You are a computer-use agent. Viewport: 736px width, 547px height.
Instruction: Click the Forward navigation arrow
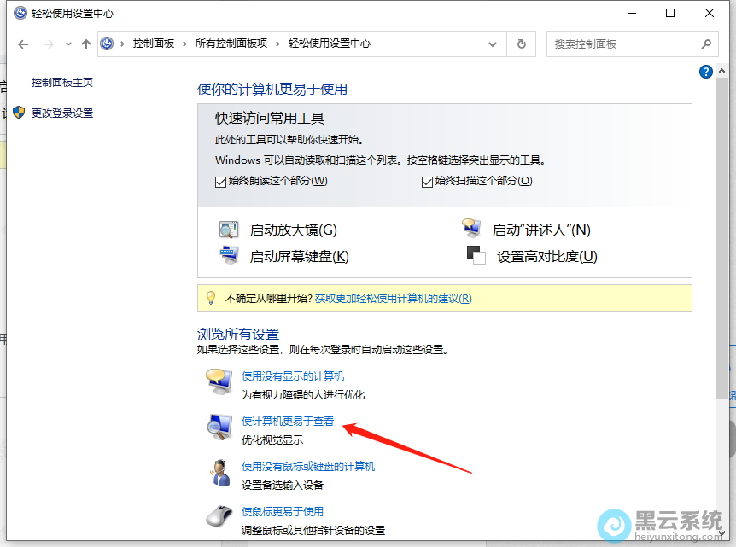(49, 44)
